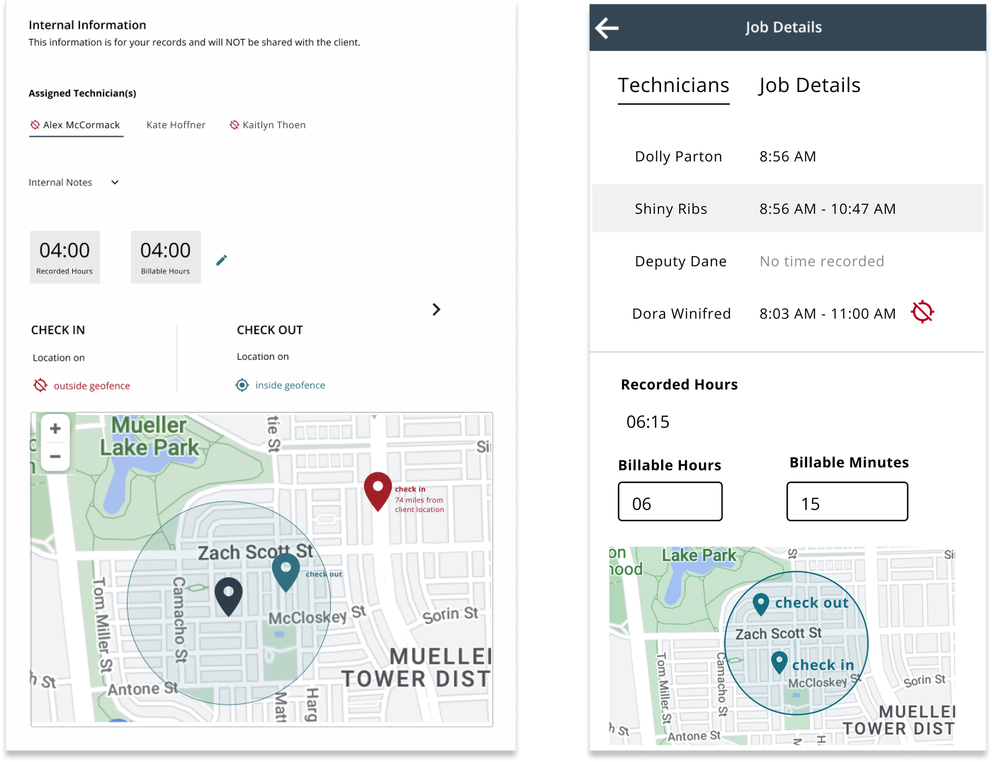Screen dimensions: 992x762
Task: Switch to the Job Details tab
Action: [x=809, y=85]
